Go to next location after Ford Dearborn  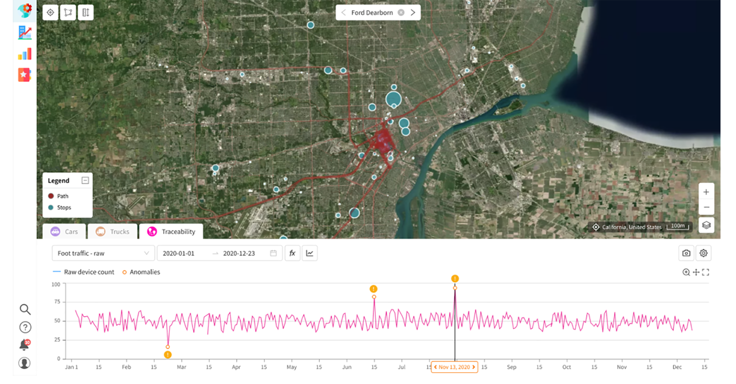click(x=413, y=13)
